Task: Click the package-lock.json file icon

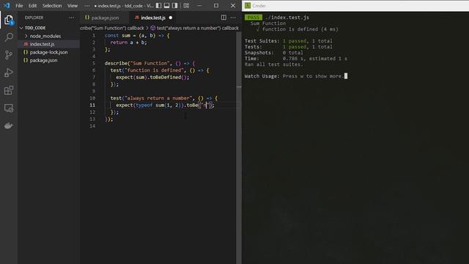Action: pyautogui.click(x=26, y=52)
